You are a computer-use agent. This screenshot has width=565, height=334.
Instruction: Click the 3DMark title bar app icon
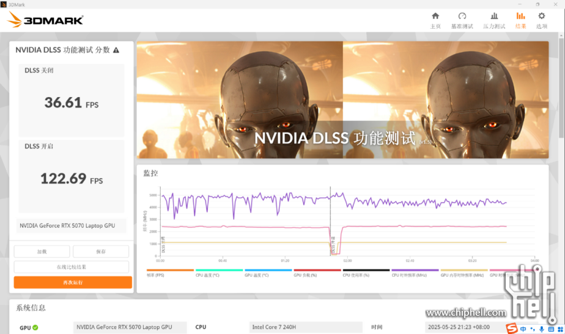coord(4,4)
